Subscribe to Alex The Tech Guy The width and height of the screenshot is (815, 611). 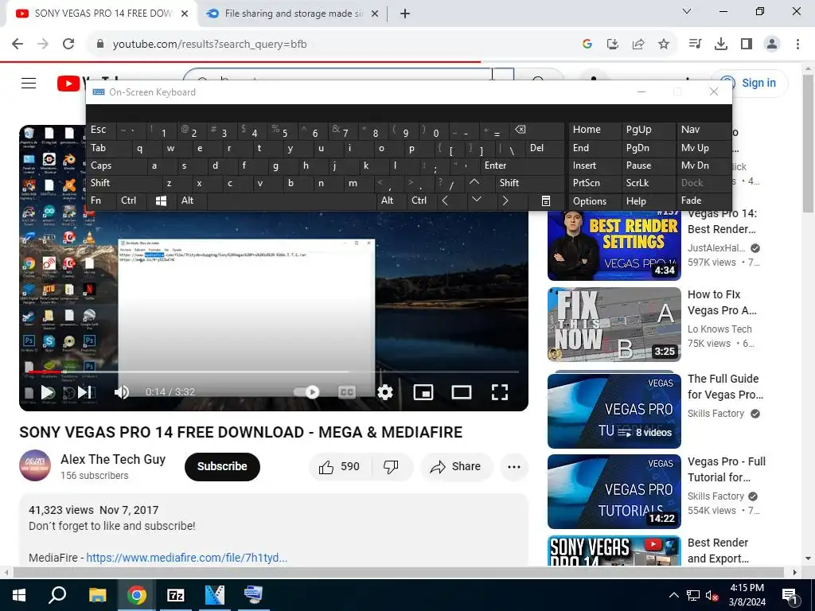[x=222, y=466]
